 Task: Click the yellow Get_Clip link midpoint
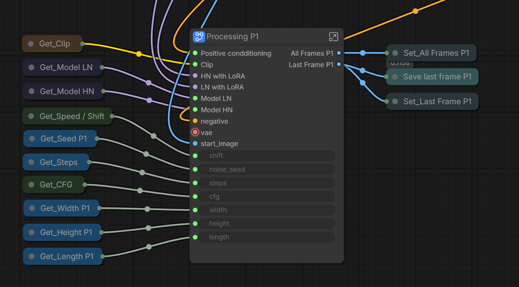click(x=139, y=54)
